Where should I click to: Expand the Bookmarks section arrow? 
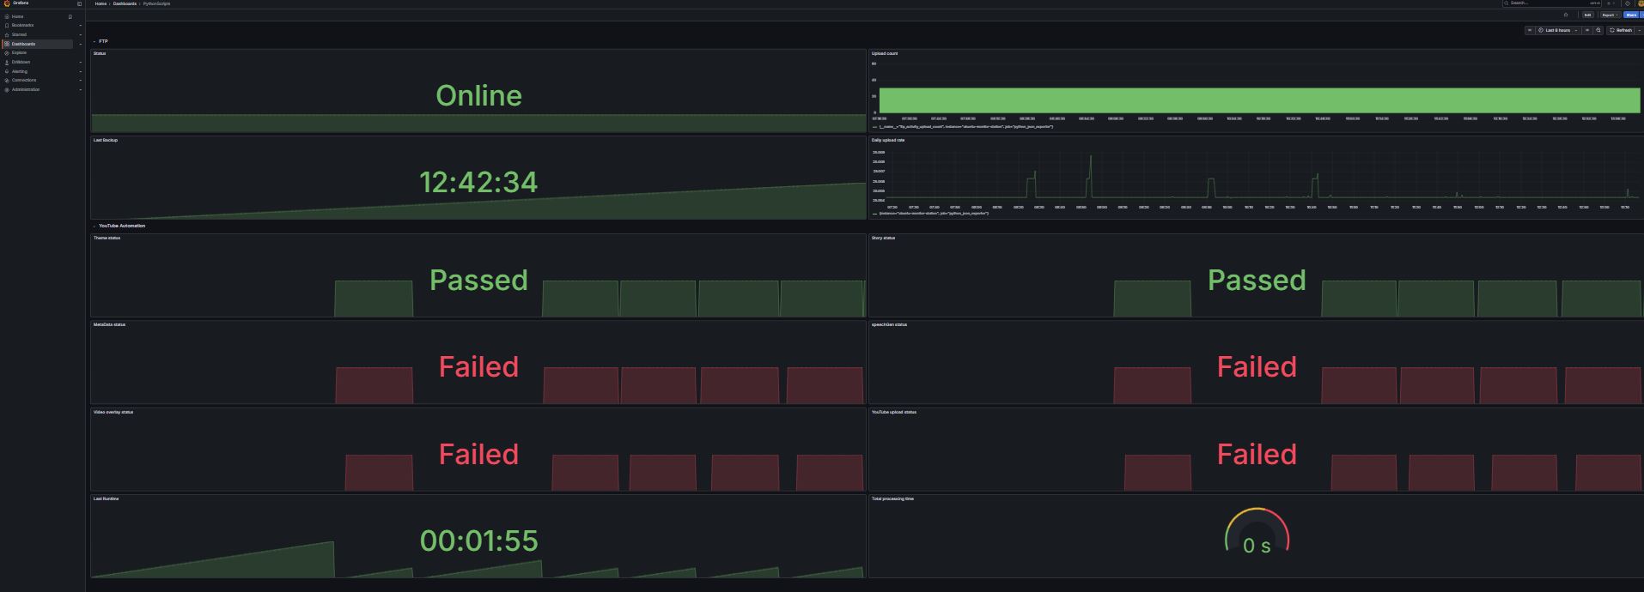tap(81, 26)
